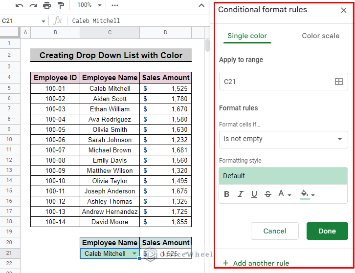Click the title 'Creating Drop Down List with Color'

111,55
